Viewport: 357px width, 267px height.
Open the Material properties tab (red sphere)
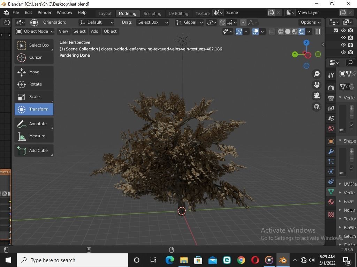point(331,202)
